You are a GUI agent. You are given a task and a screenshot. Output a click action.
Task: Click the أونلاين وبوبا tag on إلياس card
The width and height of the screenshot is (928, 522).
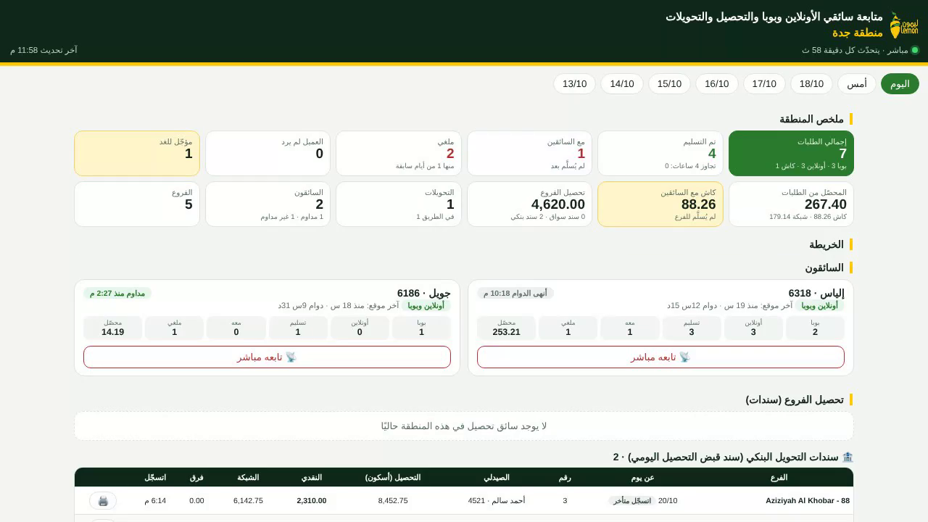(820, 306)
